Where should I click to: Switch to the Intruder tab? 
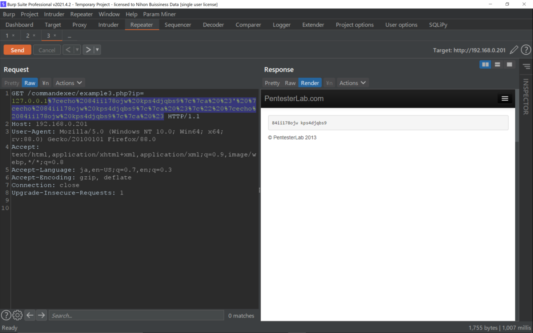click(x=109, y=24)
